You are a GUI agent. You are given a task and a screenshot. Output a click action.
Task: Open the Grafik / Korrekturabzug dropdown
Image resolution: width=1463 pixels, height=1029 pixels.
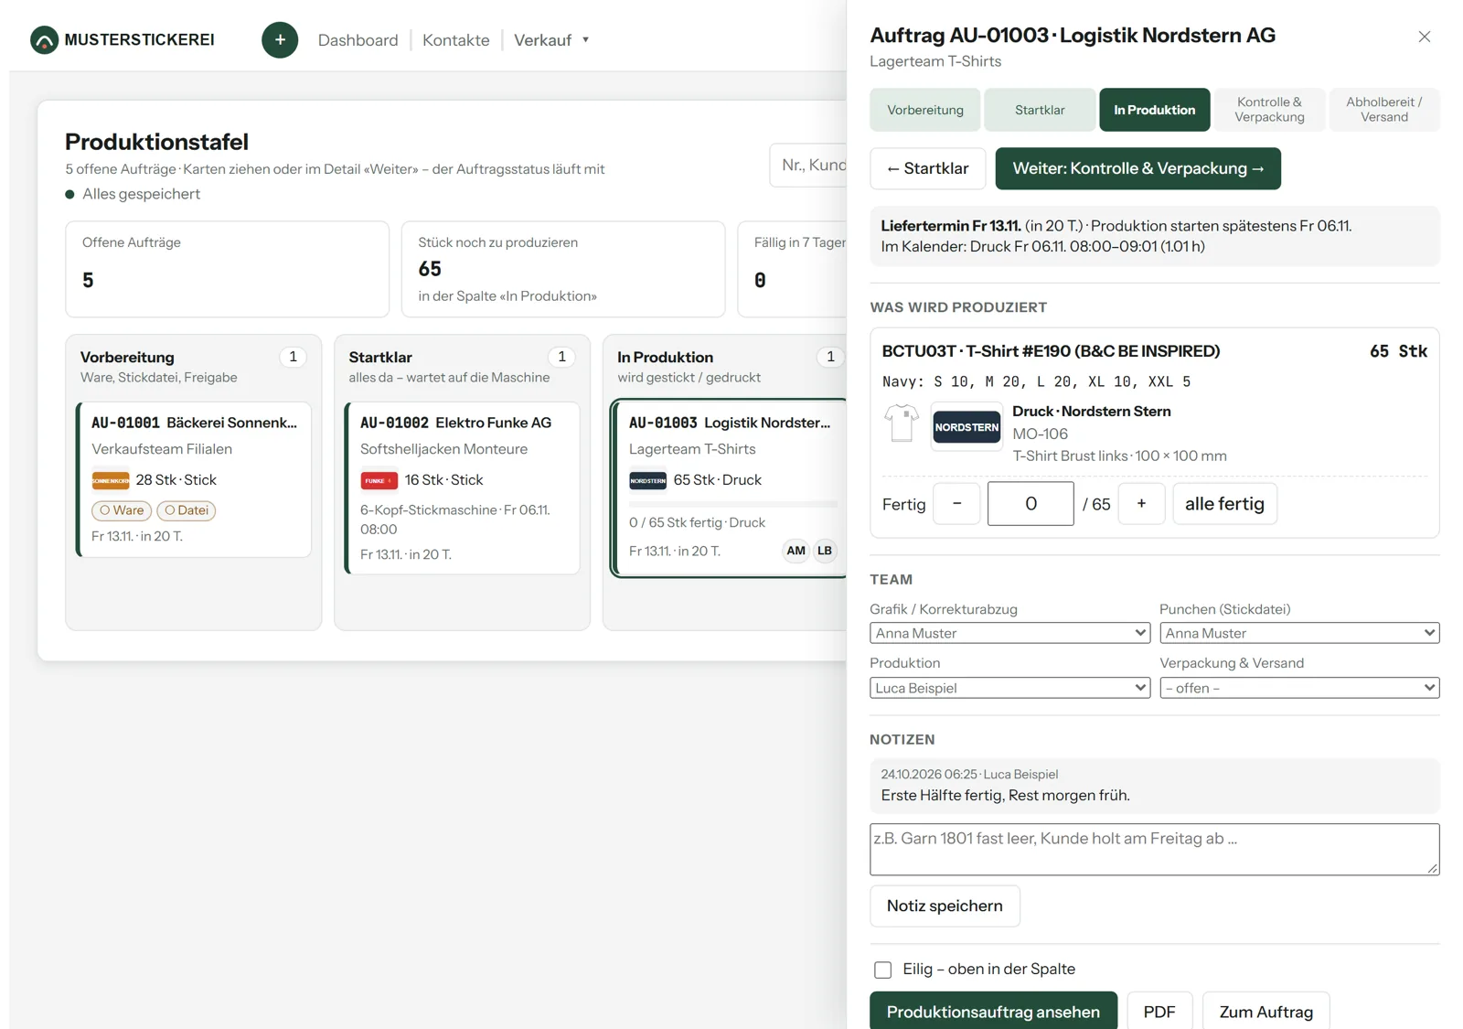[1009, 633]
